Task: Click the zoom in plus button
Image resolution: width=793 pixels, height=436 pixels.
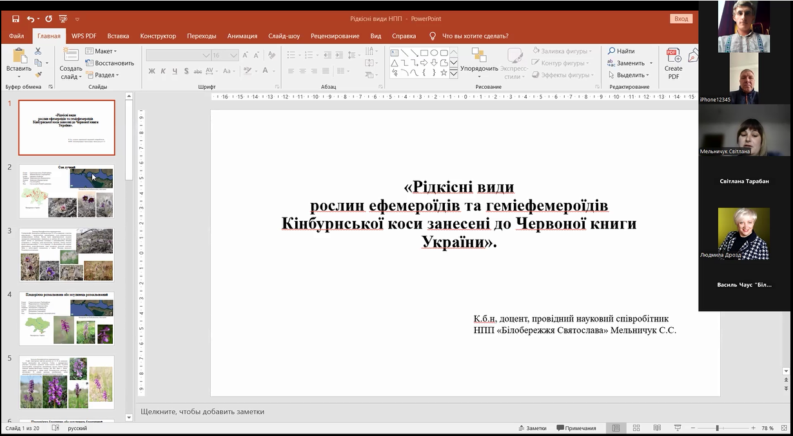Action: point(753,428)
